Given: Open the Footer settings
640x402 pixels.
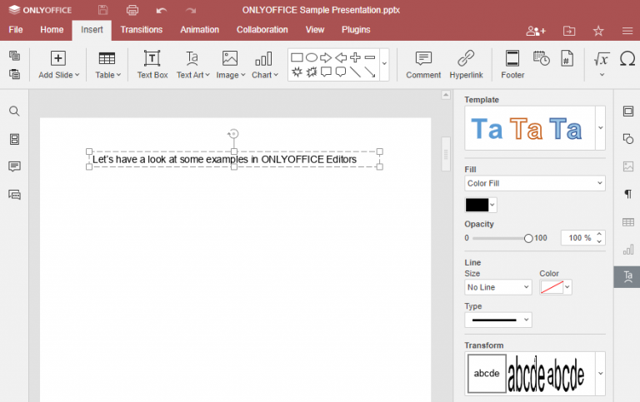Looking at the screenshot, I should pyautogui.click(x=512, y=64).
